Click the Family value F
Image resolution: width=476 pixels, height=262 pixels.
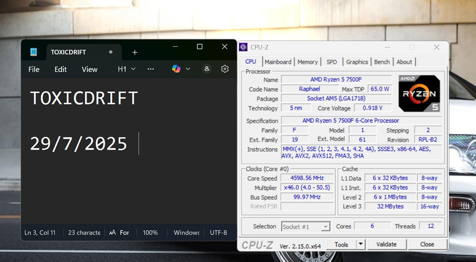coord(295,130)
